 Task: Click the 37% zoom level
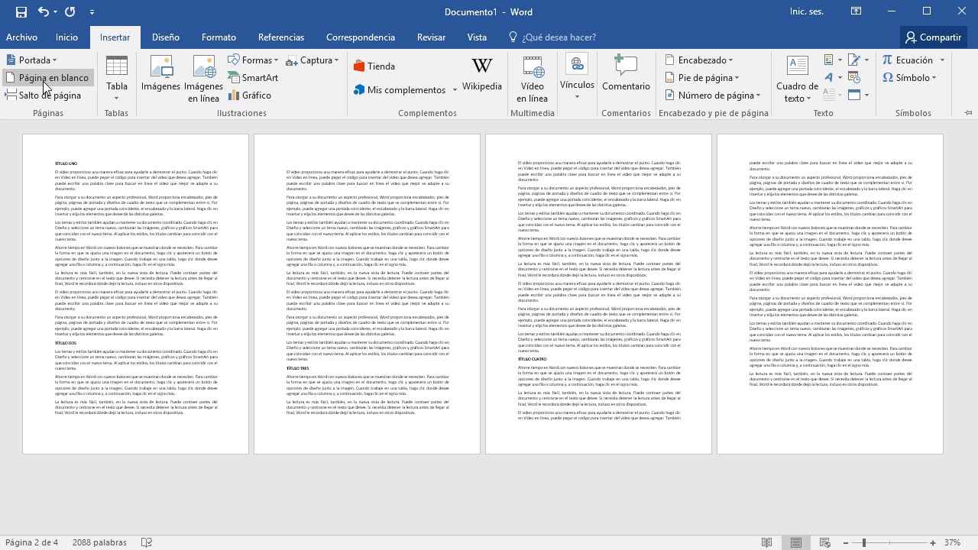click(952, 542)
